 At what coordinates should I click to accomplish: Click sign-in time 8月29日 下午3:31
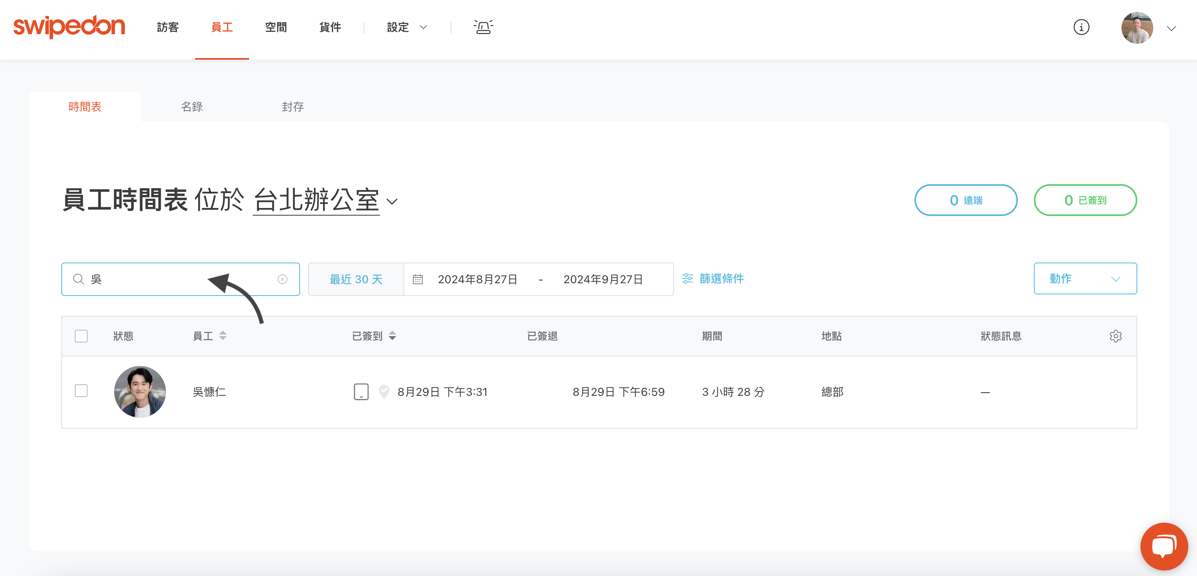click(x=443, y=392)
